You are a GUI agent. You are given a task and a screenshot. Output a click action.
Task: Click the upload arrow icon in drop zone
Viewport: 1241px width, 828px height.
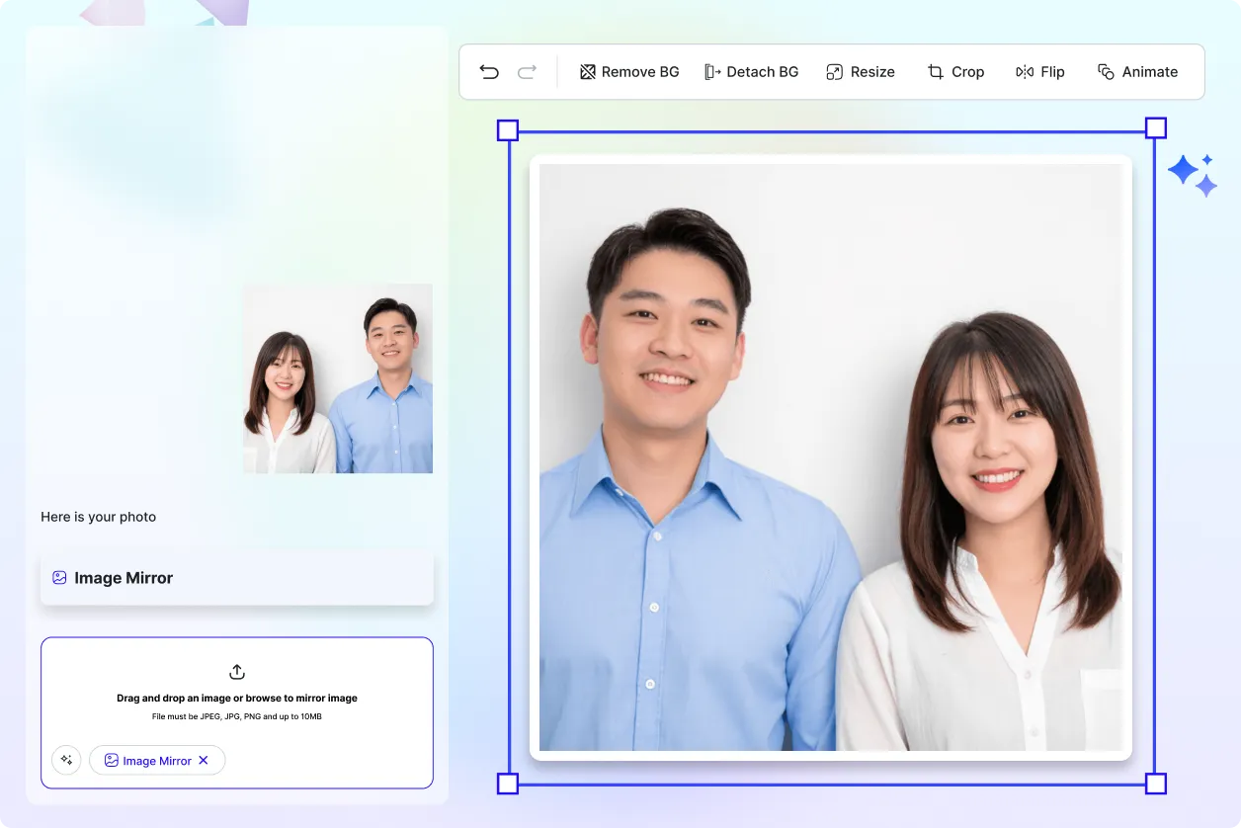point(237,672)
